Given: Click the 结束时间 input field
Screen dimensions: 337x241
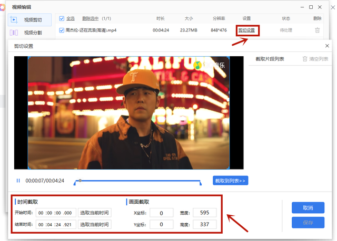Looking at the screenshot, I should 56,225.
